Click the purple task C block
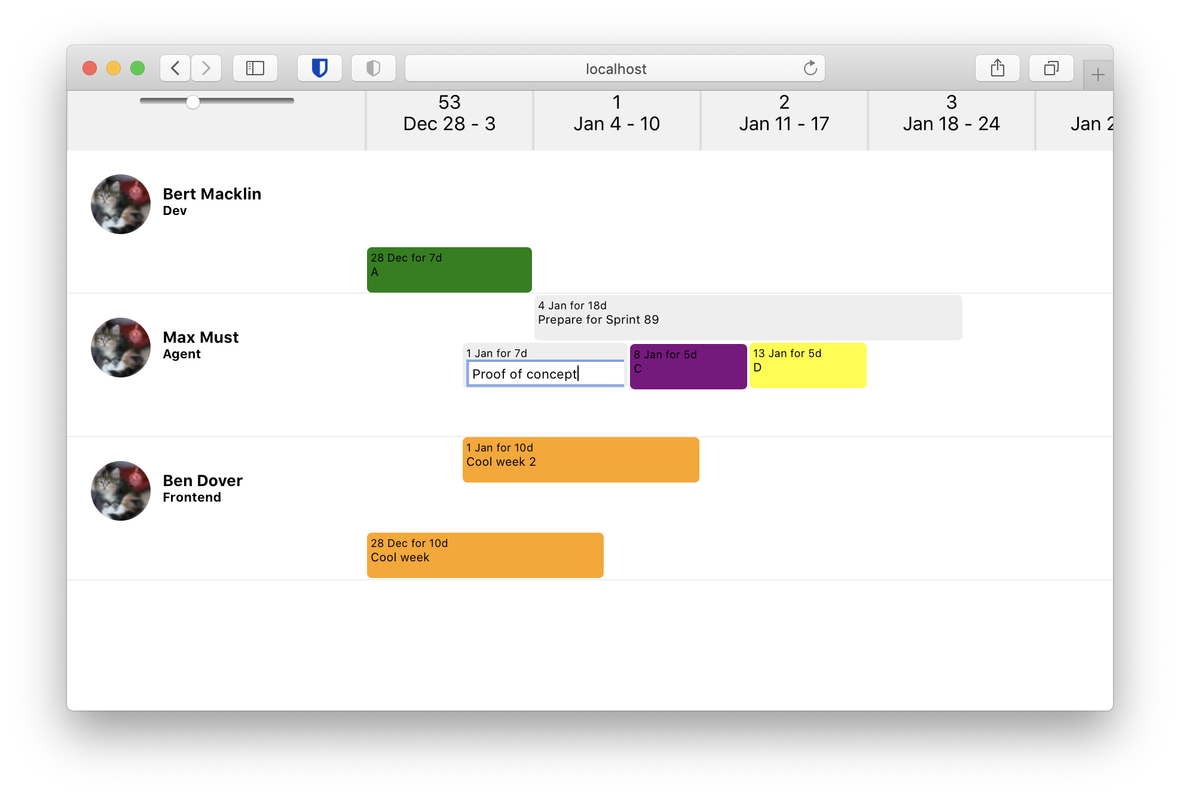The image size is (1180, 799). point(688,367)
